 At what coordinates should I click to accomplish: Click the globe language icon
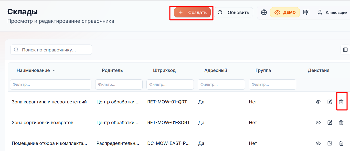[x=264, y=12]
